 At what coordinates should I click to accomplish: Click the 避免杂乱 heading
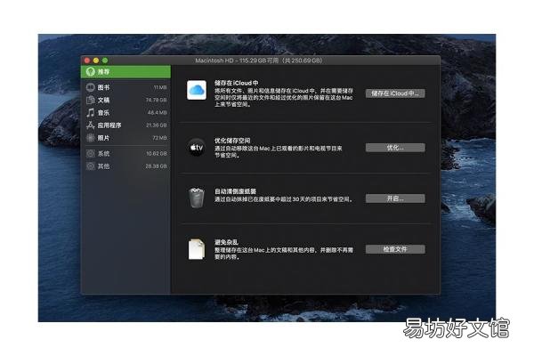pyautogui.click(x=226, y=242)
